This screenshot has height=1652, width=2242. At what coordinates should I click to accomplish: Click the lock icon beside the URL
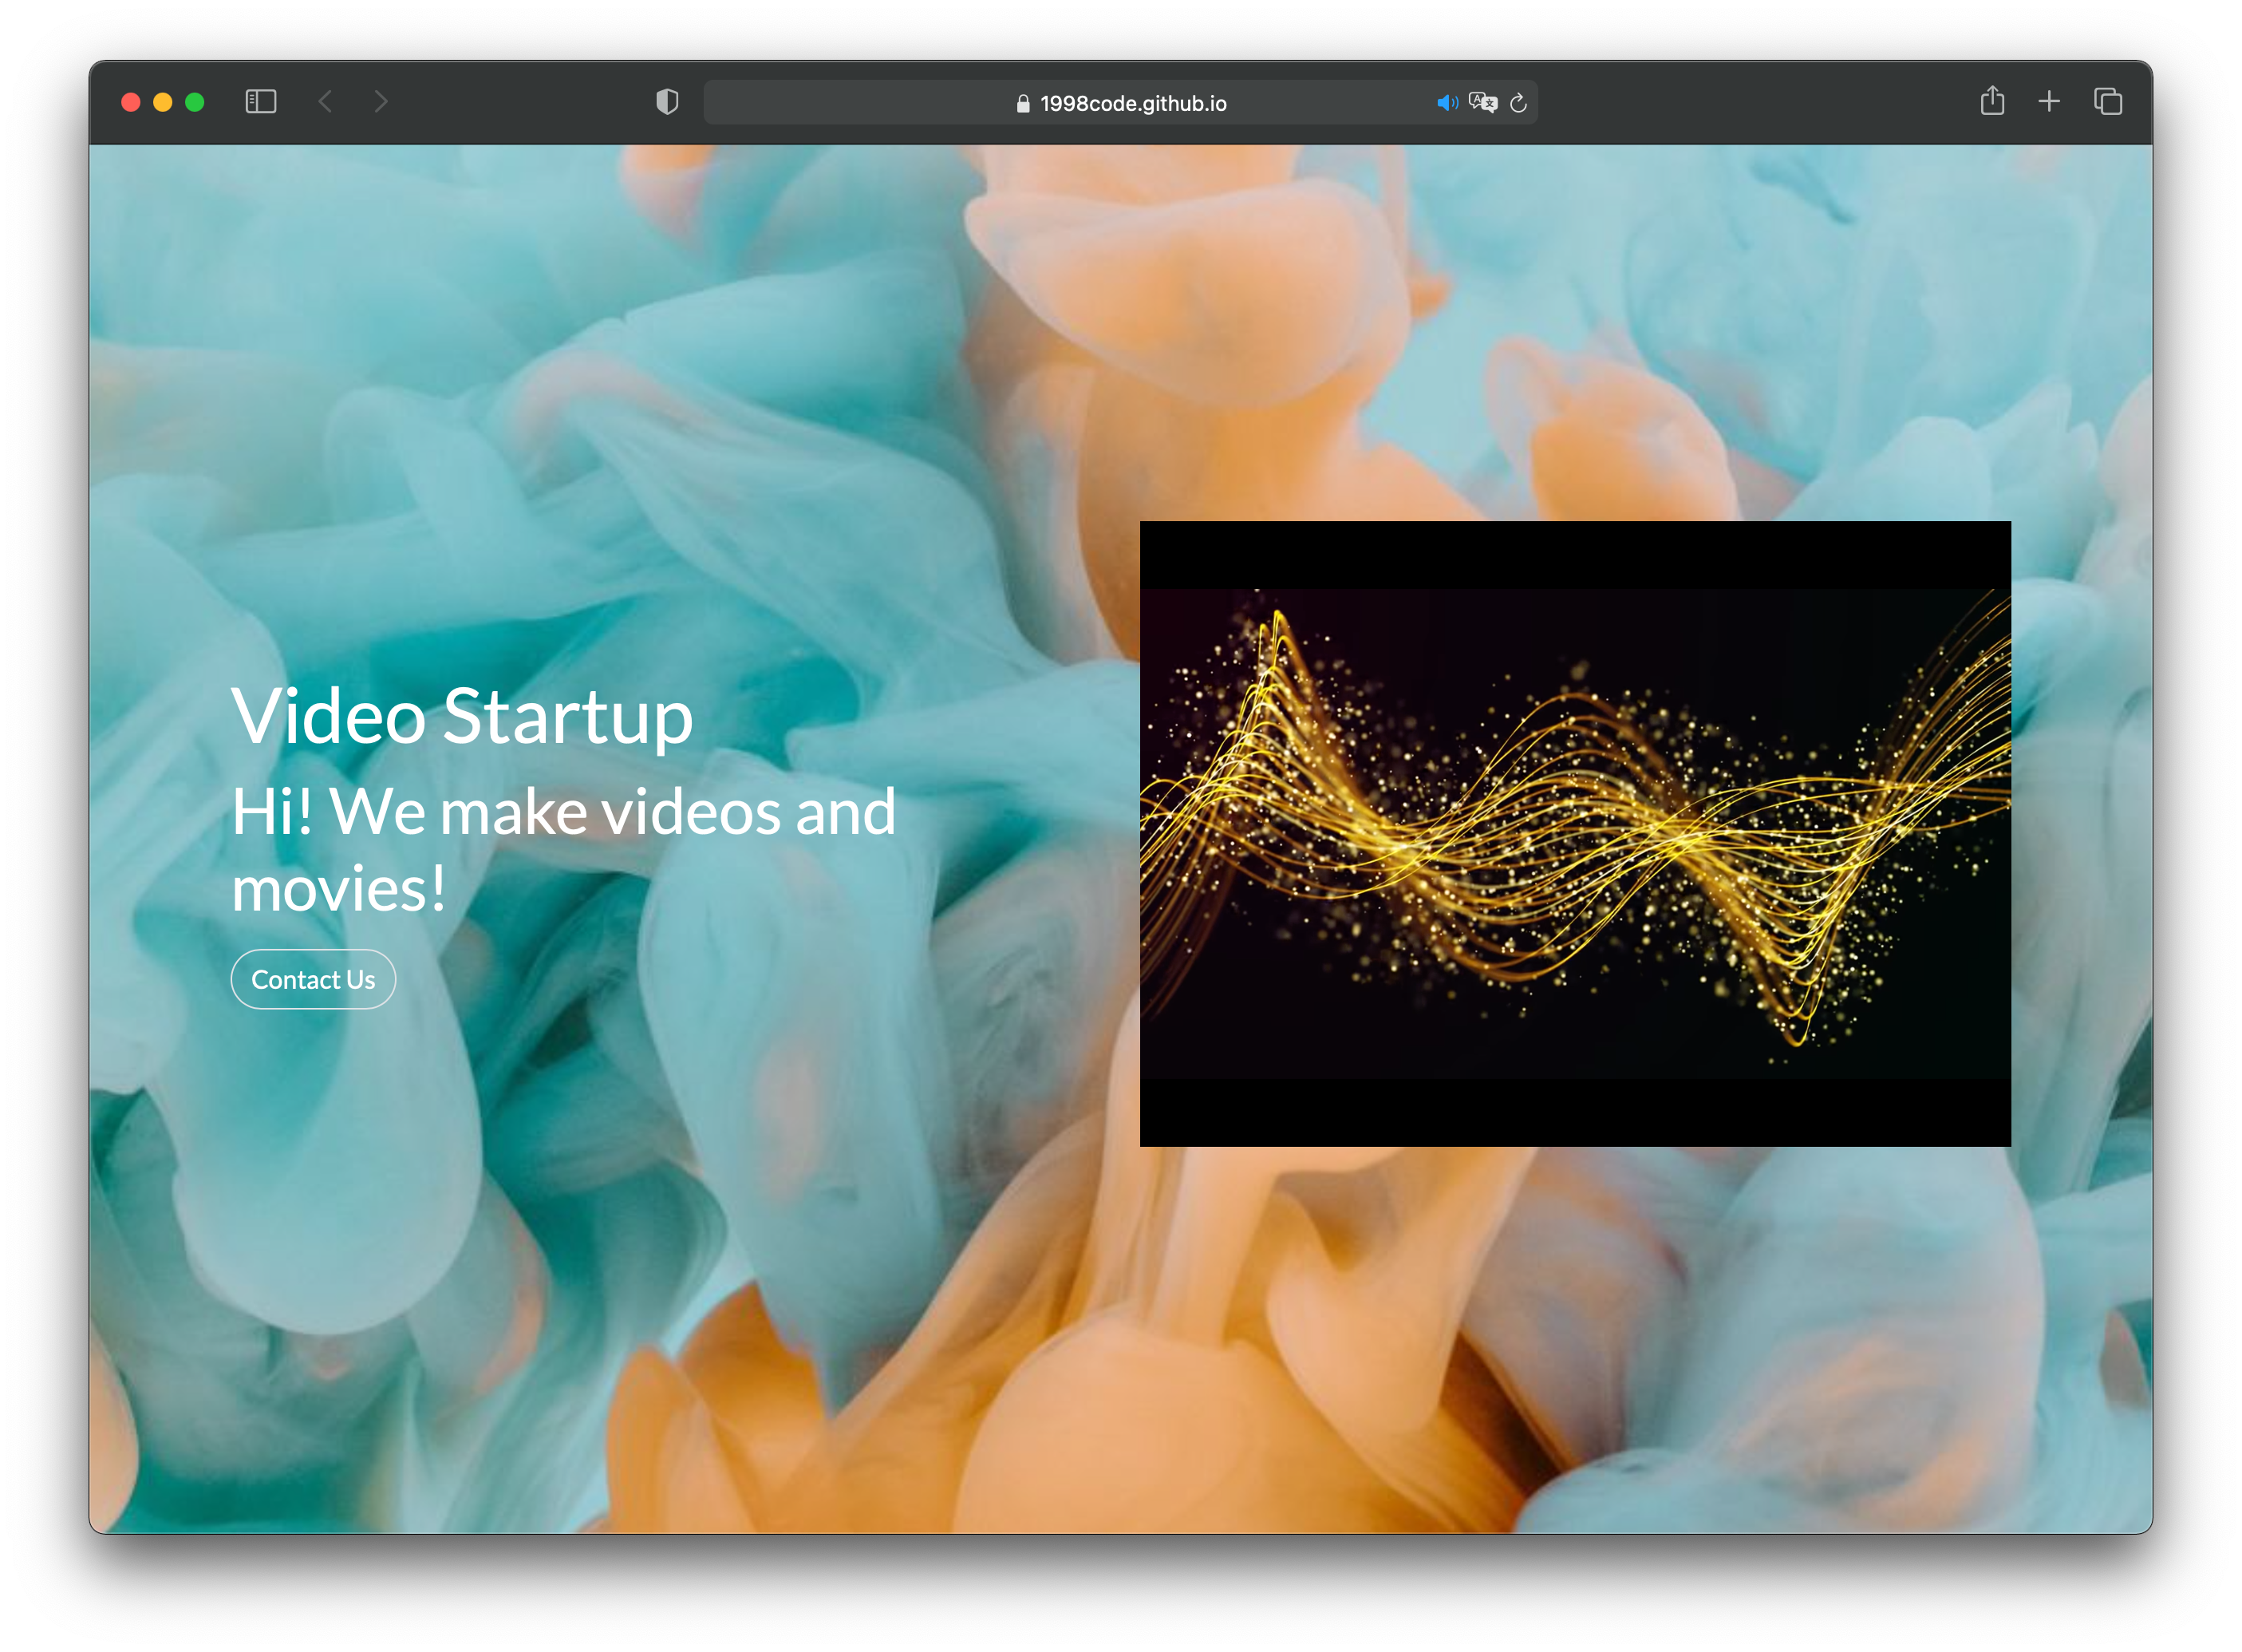click(x=1023, y=104)
